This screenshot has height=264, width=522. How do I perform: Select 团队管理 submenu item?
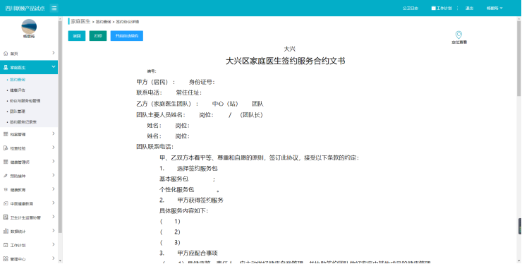(18, 112)
